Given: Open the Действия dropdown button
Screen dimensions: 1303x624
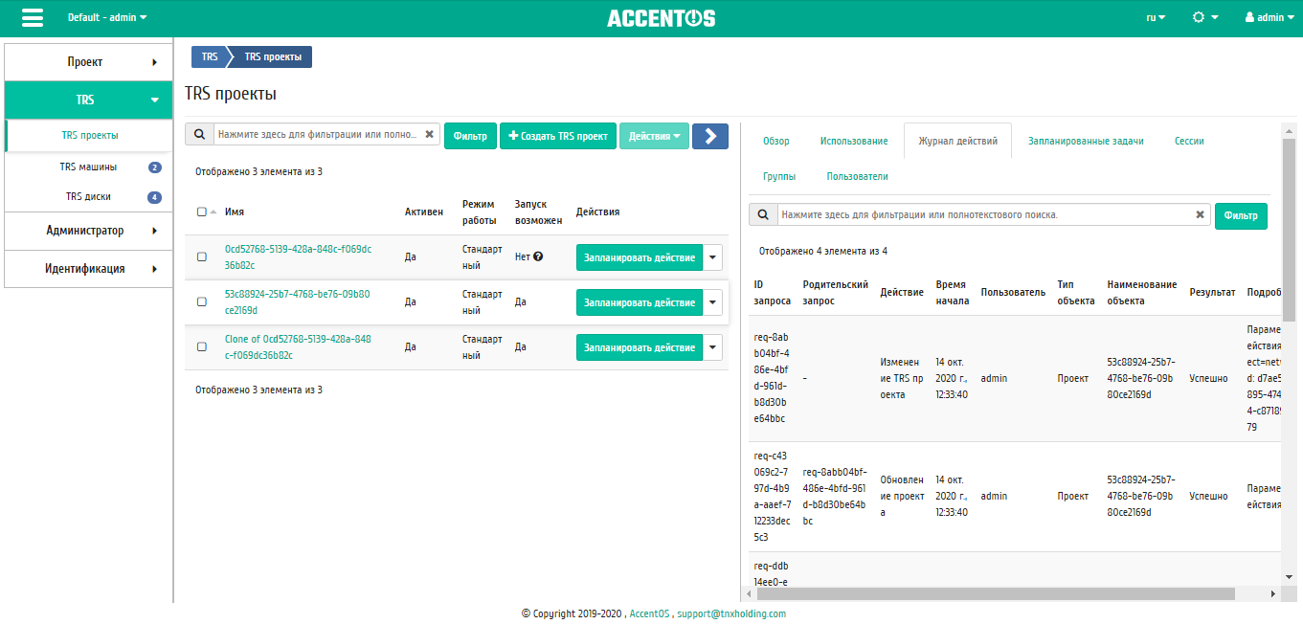Looking at the screenshot, I should 654,136.
